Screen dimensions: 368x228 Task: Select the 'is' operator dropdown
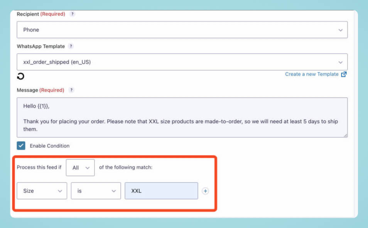tap(96, 191)
